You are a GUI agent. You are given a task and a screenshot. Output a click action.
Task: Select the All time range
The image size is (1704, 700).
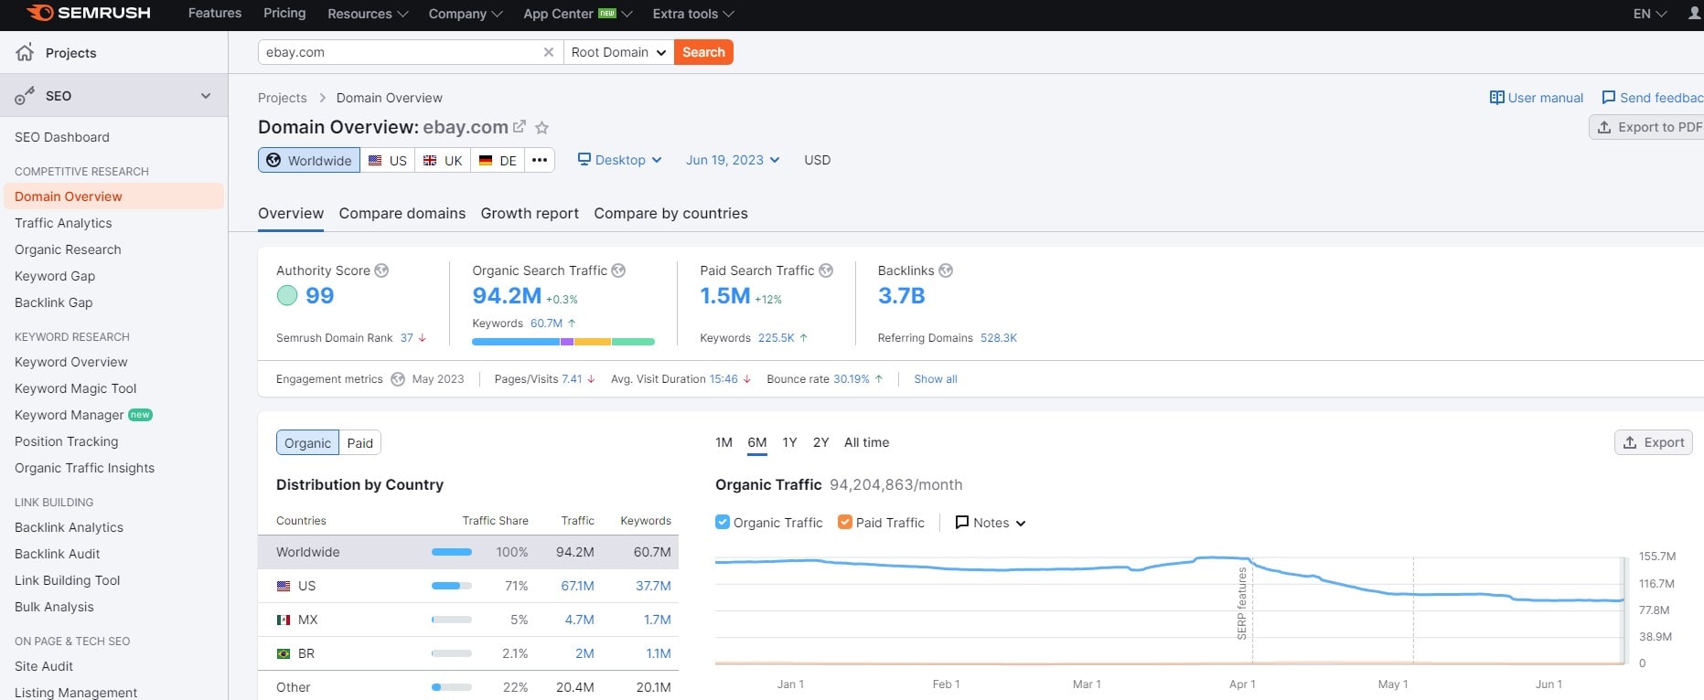866,442
